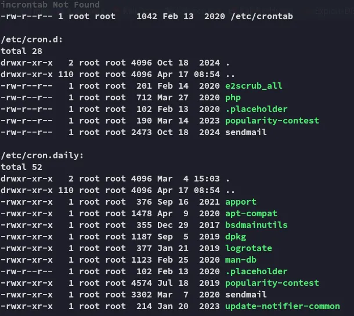Click popularity-contest in the /etc/cron.daily listing
The width and height of the screenshot is (354, 316).
tap(272, 283)
